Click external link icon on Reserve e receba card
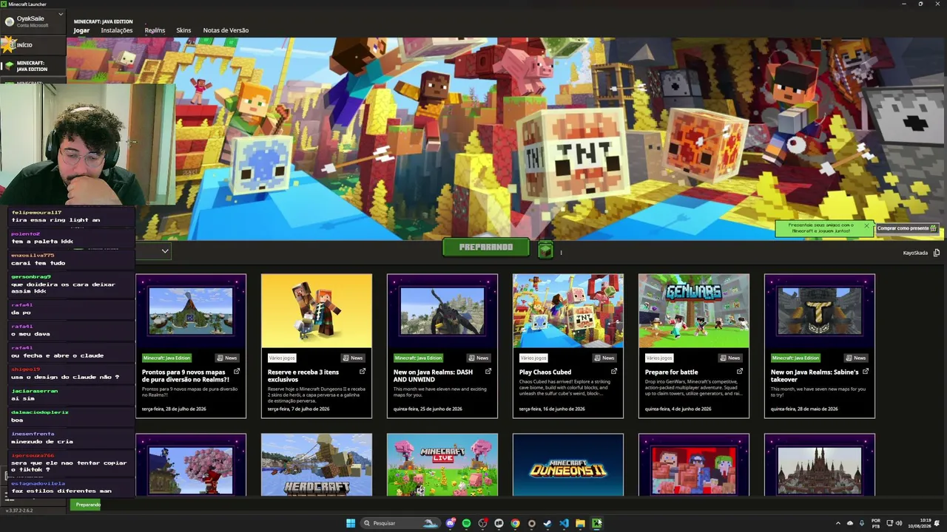Image resolution: width=947 pixels, height=532 pixels. pyautogui.click(x=363, y=372)
